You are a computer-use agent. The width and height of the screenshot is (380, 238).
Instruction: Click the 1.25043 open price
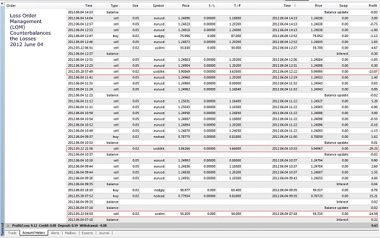[x=184, y=107]
